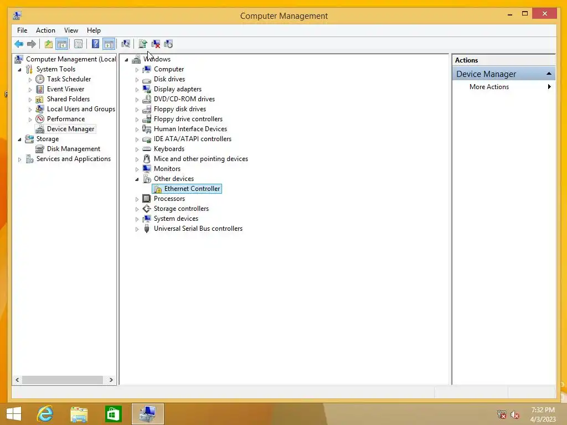The width and height of the screenshot is (567, 425).
Task: Click the muted volume tray icon
Action: (x=514, y=414)
